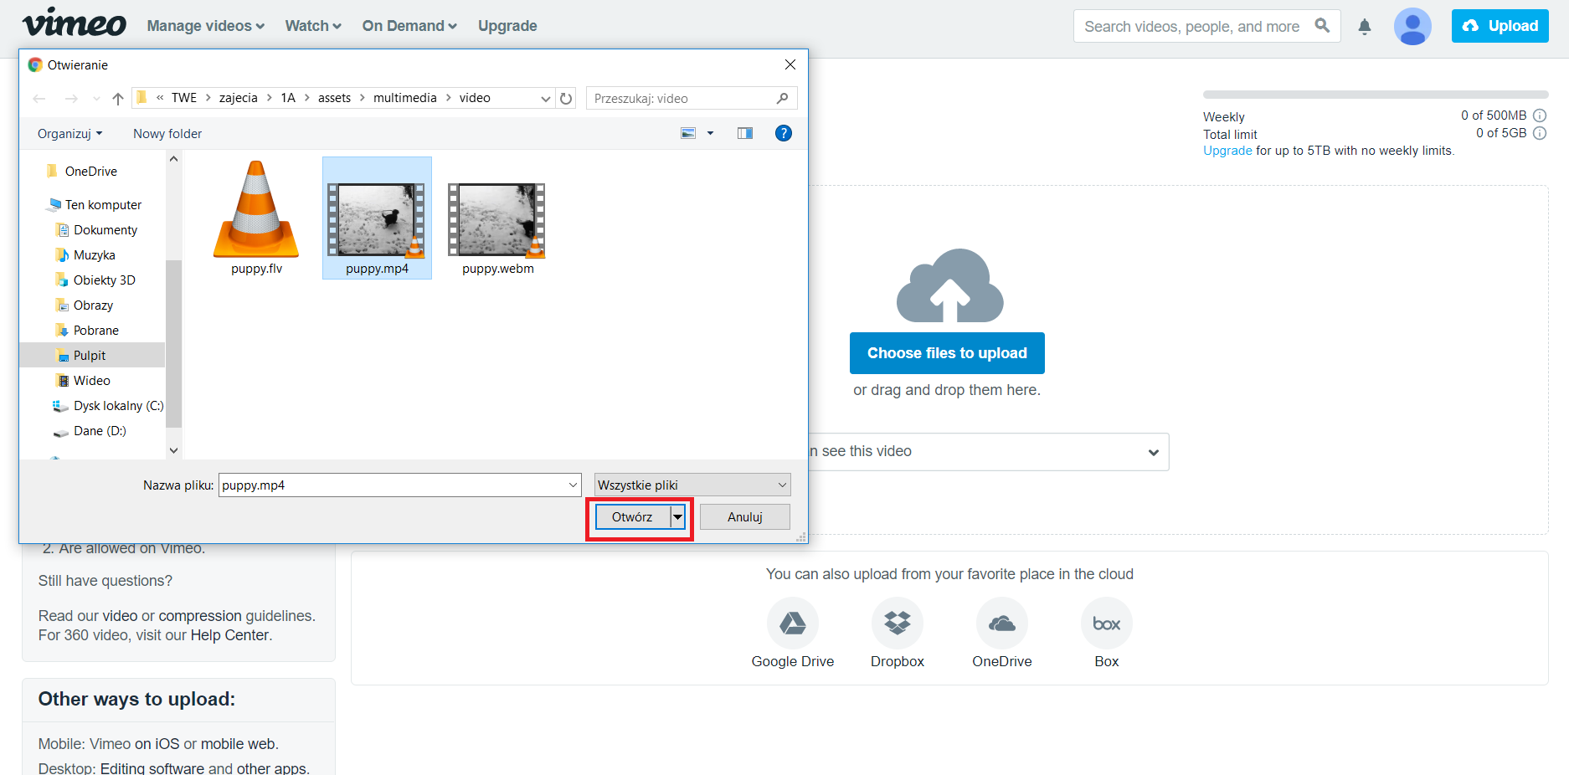The image size is (1569, 775).
Task: Click Nowy folder button
Action: tap(167, 134)
